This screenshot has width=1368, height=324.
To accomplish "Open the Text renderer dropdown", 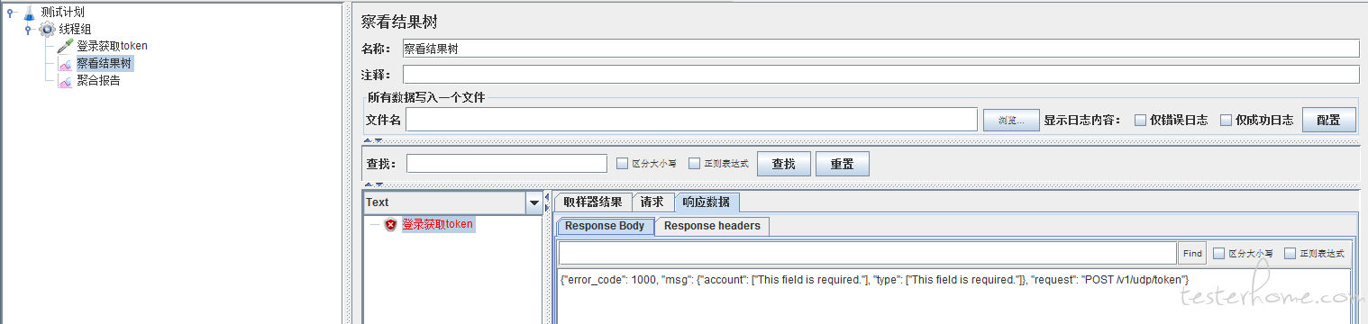I will click(534, 203).
